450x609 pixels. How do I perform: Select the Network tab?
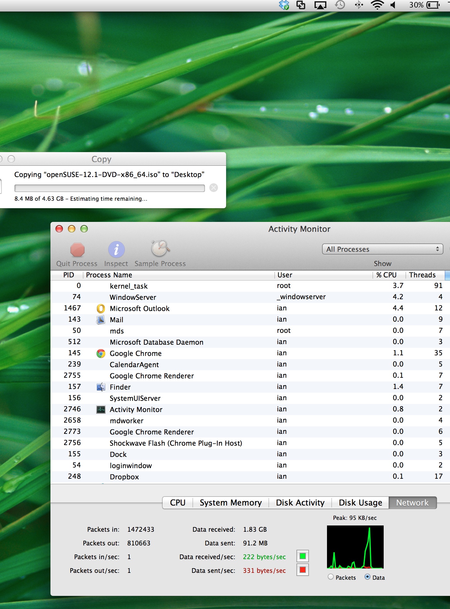413,503
